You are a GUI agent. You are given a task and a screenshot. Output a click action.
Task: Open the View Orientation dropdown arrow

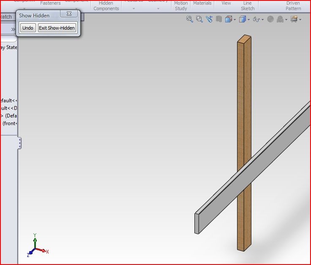pyautogui.click(x=235, y=19)
